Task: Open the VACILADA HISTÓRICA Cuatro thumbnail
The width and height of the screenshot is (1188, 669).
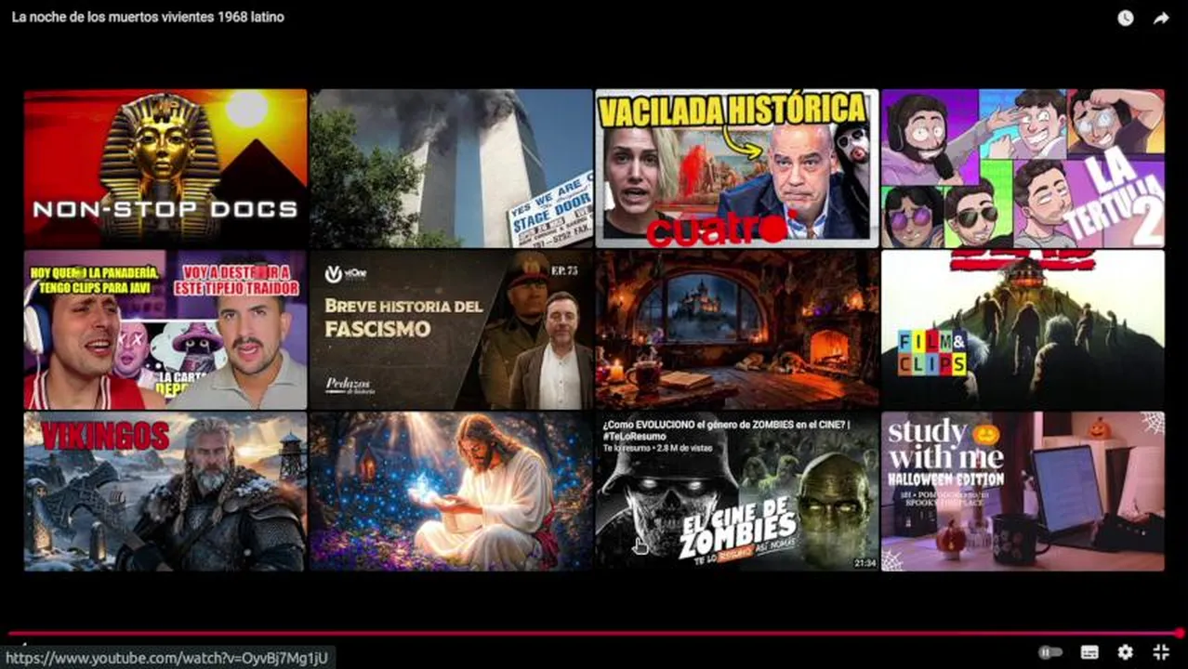Action: [x=736, y=168]
